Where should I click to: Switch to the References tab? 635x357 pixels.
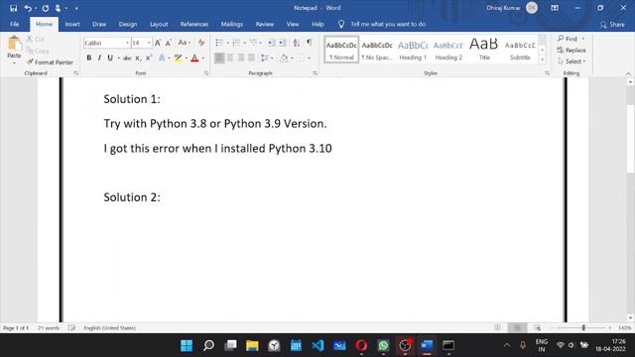194,24
